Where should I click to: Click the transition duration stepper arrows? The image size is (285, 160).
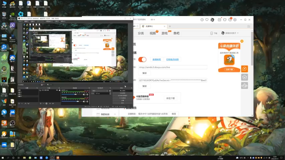pos(110,94)
